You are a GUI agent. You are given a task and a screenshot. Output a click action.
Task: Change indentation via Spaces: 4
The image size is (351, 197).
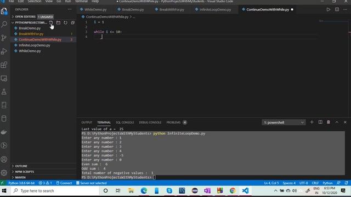coord(289,183)
